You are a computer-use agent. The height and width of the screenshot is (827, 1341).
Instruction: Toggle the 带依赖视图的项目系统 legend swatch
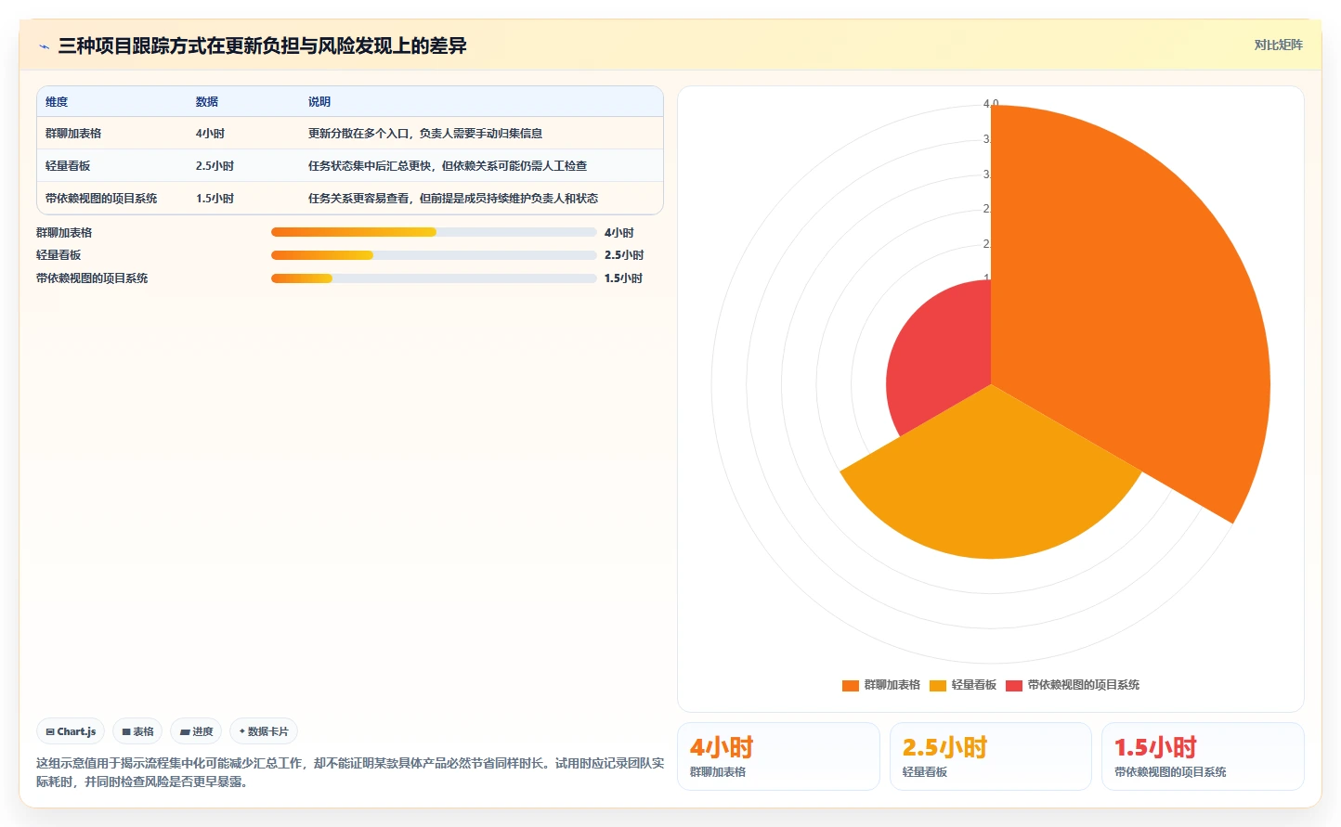(x=1013, y=686)
